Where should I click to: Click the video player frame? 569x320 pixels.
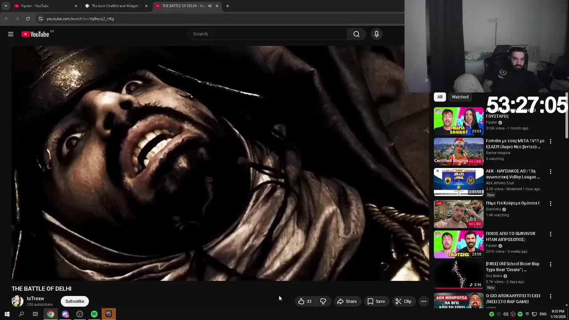tap(220, 163)
